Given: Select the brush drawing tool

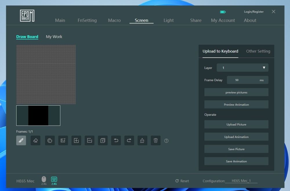Looking at the screenshot, I should pyautogui.click(x=21, y=140).
